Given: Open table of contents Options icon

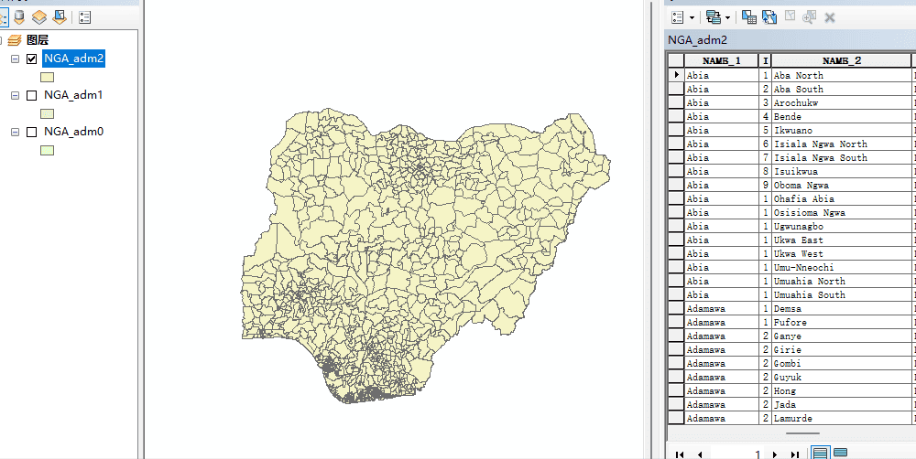Looking at the screenshot, I should pos(84,17).
